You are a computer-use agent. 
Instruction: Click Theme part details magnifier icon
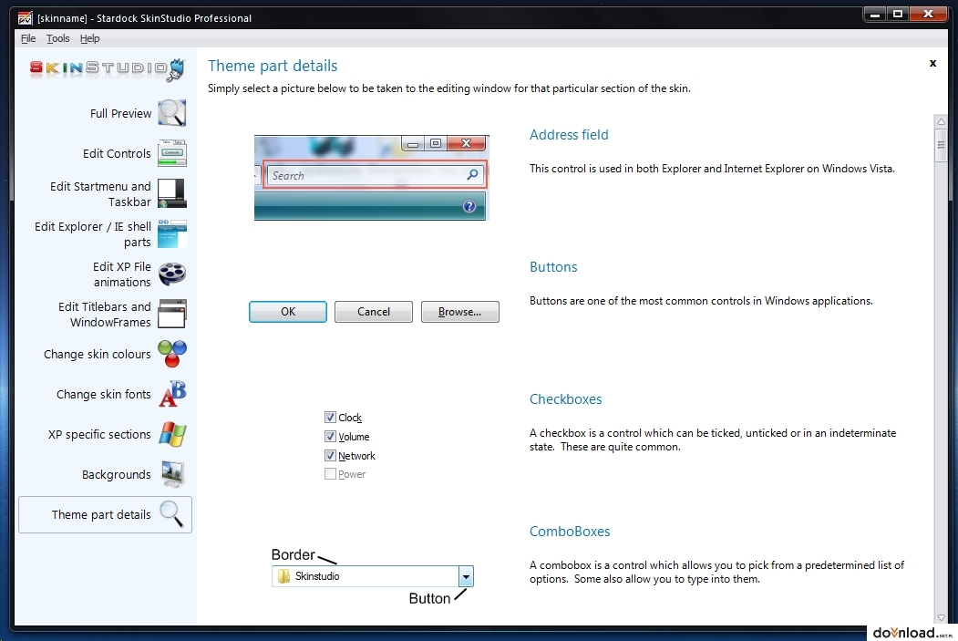pyautogui.click(x=171, y=514)
